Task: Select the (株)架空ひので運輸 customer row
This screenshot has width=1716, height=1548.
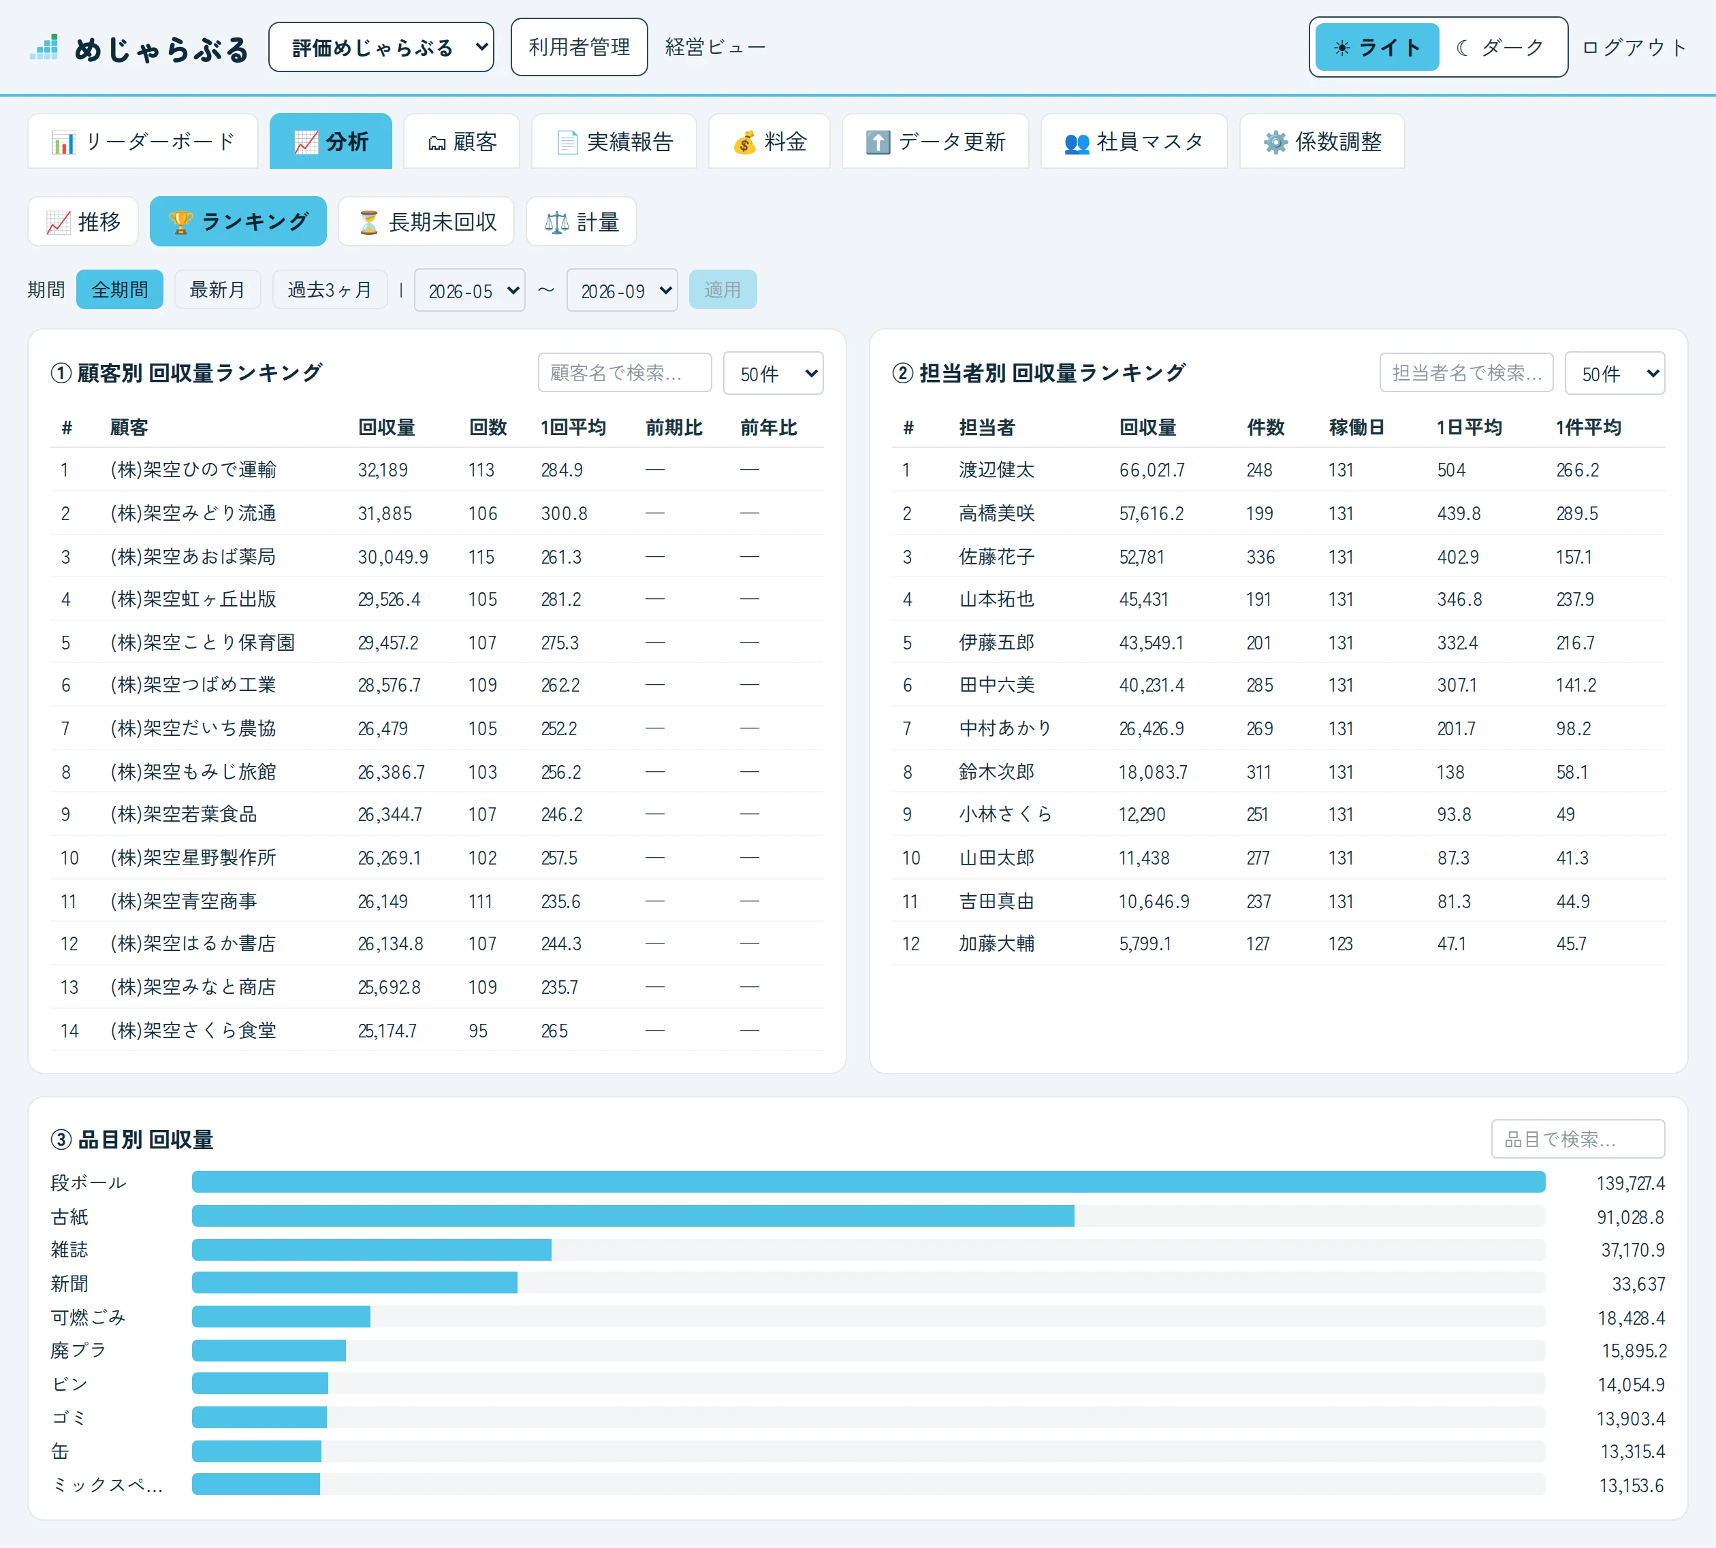Action: [x=436, y=470]
